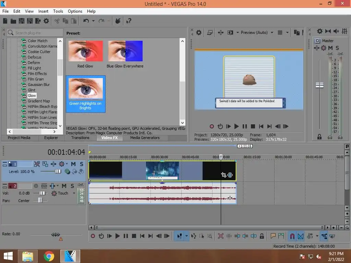Select the Gaussian Blur plug-in
Viewport: 351px width, 263px height.
39,85
